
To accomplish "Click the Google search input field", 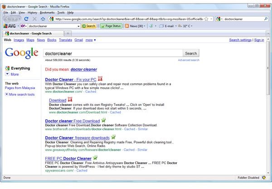I will [x=113, y=53].
